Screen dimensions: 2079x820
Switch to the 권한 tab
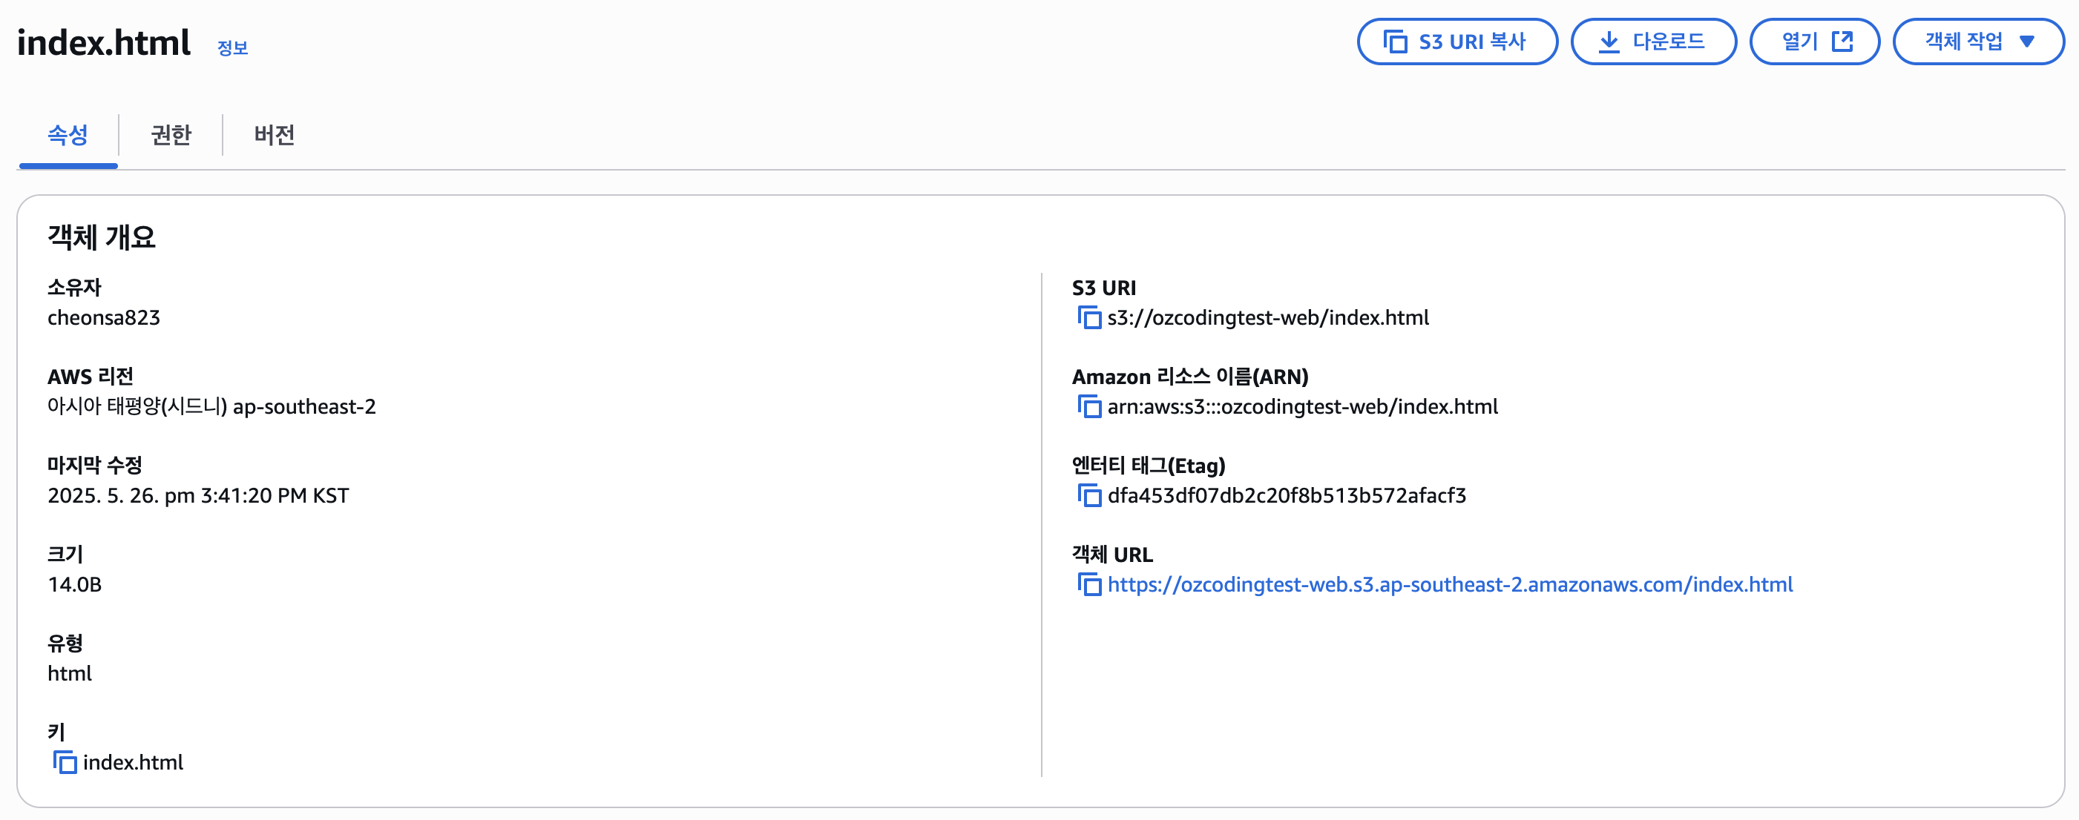[x=171, y=135]
